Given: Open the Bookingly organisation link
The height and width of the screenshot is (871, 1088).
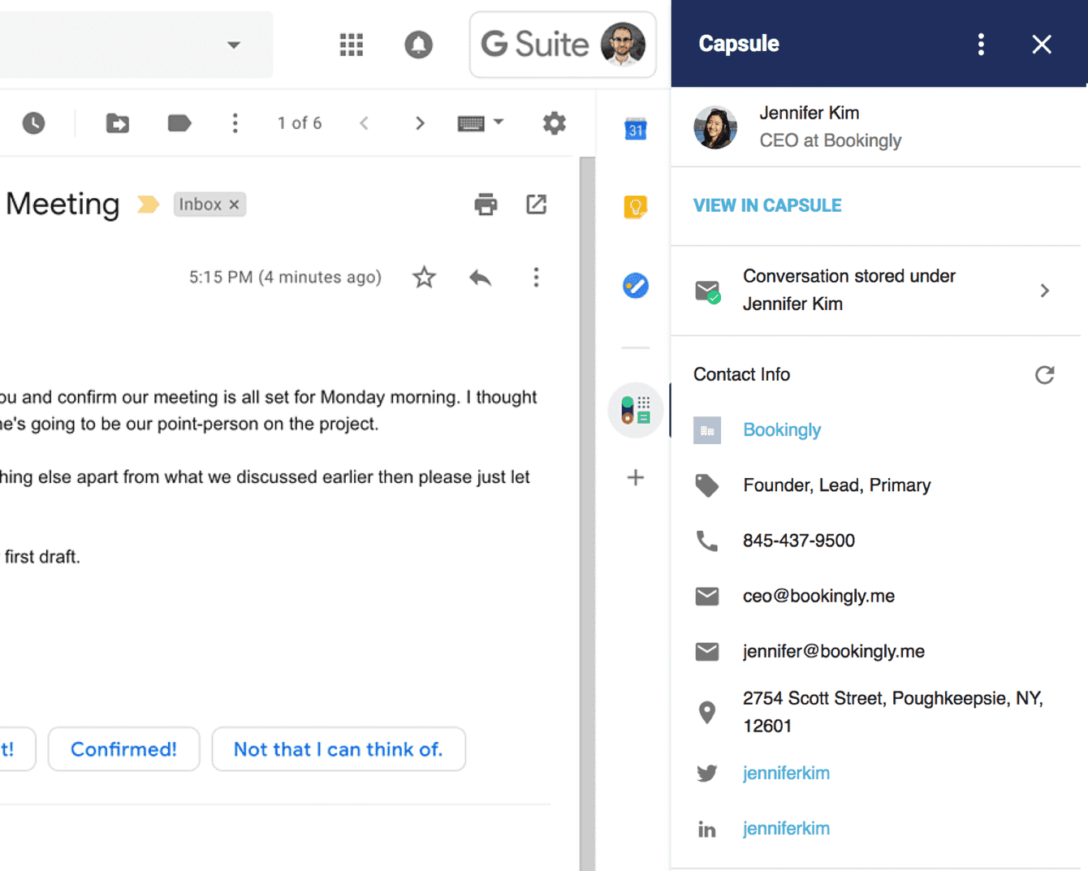Looking at the screenshot, I should coord(782,429).
